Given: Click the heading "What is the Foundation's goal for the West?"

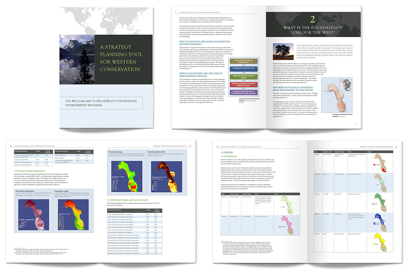Looking at the screenshot, I should (x=312, y=30).
